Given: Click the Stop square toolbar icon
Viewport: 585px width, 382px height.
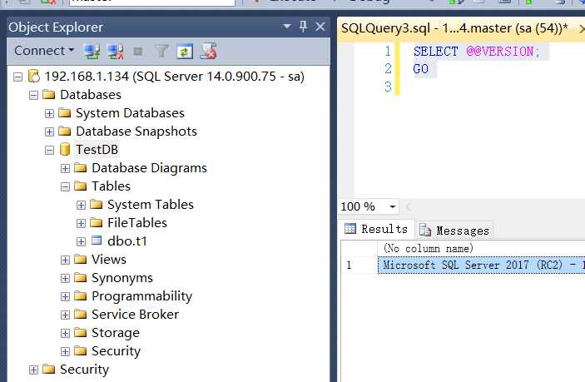Looking at the screenshot, I should click(x=138, y=51).
